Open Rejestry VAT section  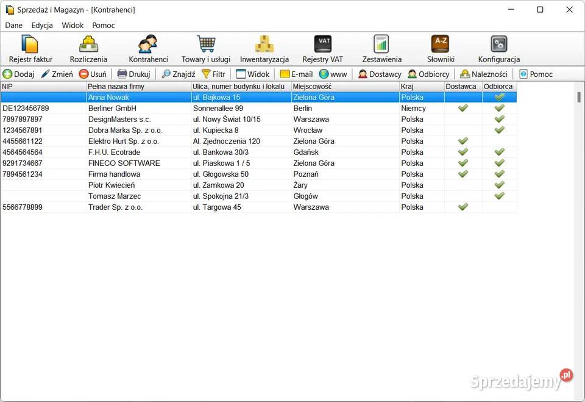click(322, 49)
